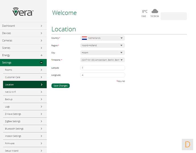Click the Save Changes button
196x153 pixels.
pos(61,86)
